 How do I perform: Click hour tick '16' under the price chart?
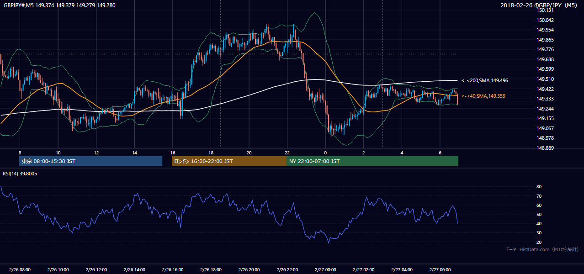coord(172,153)
